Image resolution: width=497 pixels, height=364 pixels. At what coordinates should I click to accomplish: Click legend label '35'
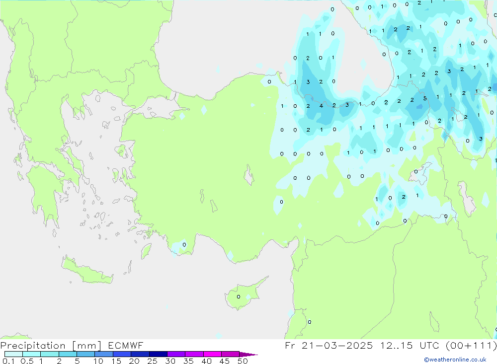click(188, 361)
